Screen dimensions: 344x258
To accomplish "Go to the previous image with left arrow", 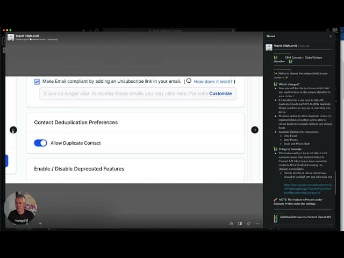I will [x=13, y=130].
